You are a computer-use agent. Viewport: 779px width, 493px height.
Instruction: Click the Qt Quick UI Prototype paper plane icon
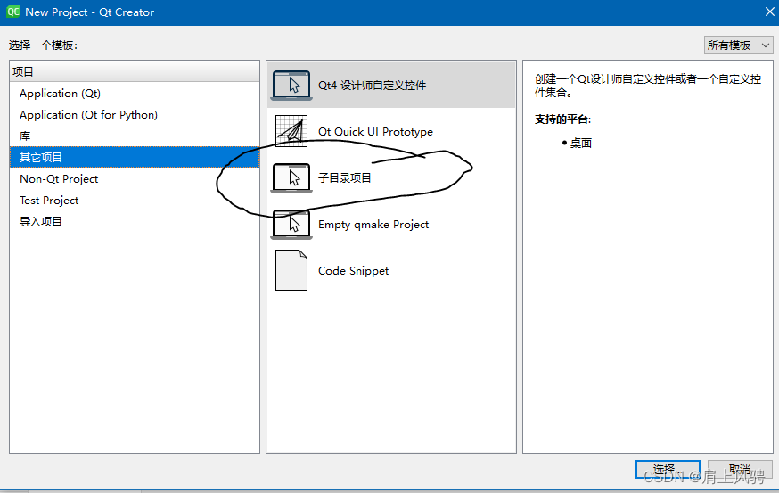[x=291, y=131]
